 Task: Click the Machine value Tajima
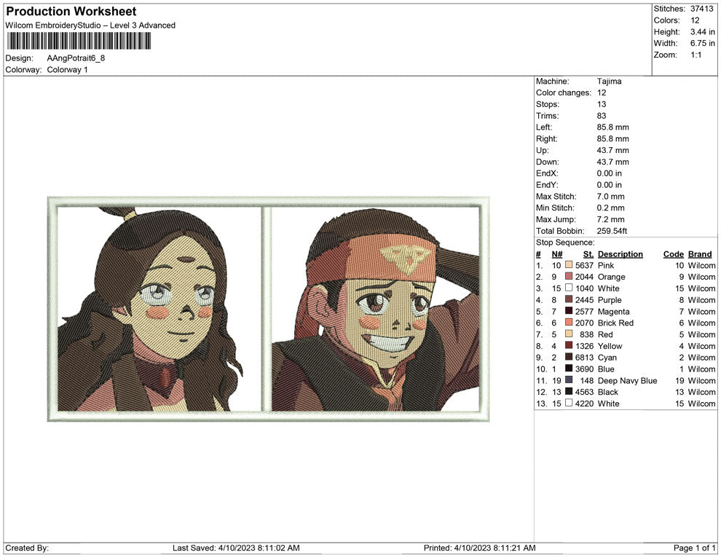point(610,82)
